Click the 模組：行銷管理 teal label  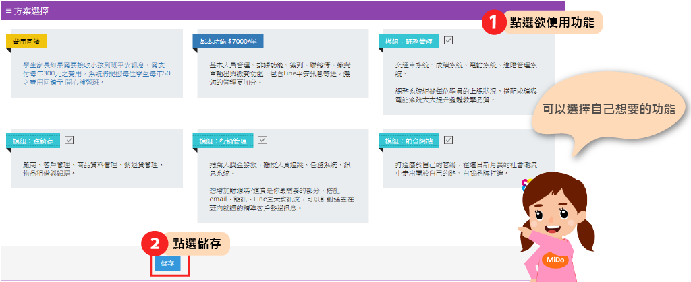[223, 141]
